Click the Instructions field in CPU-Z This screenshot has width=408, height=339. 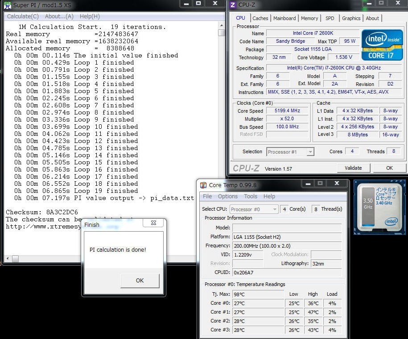point(334,92)
